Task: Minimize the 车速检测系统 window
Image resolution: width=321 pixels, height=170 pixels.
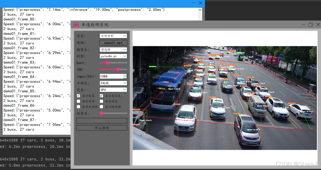Action: (303, 24)
